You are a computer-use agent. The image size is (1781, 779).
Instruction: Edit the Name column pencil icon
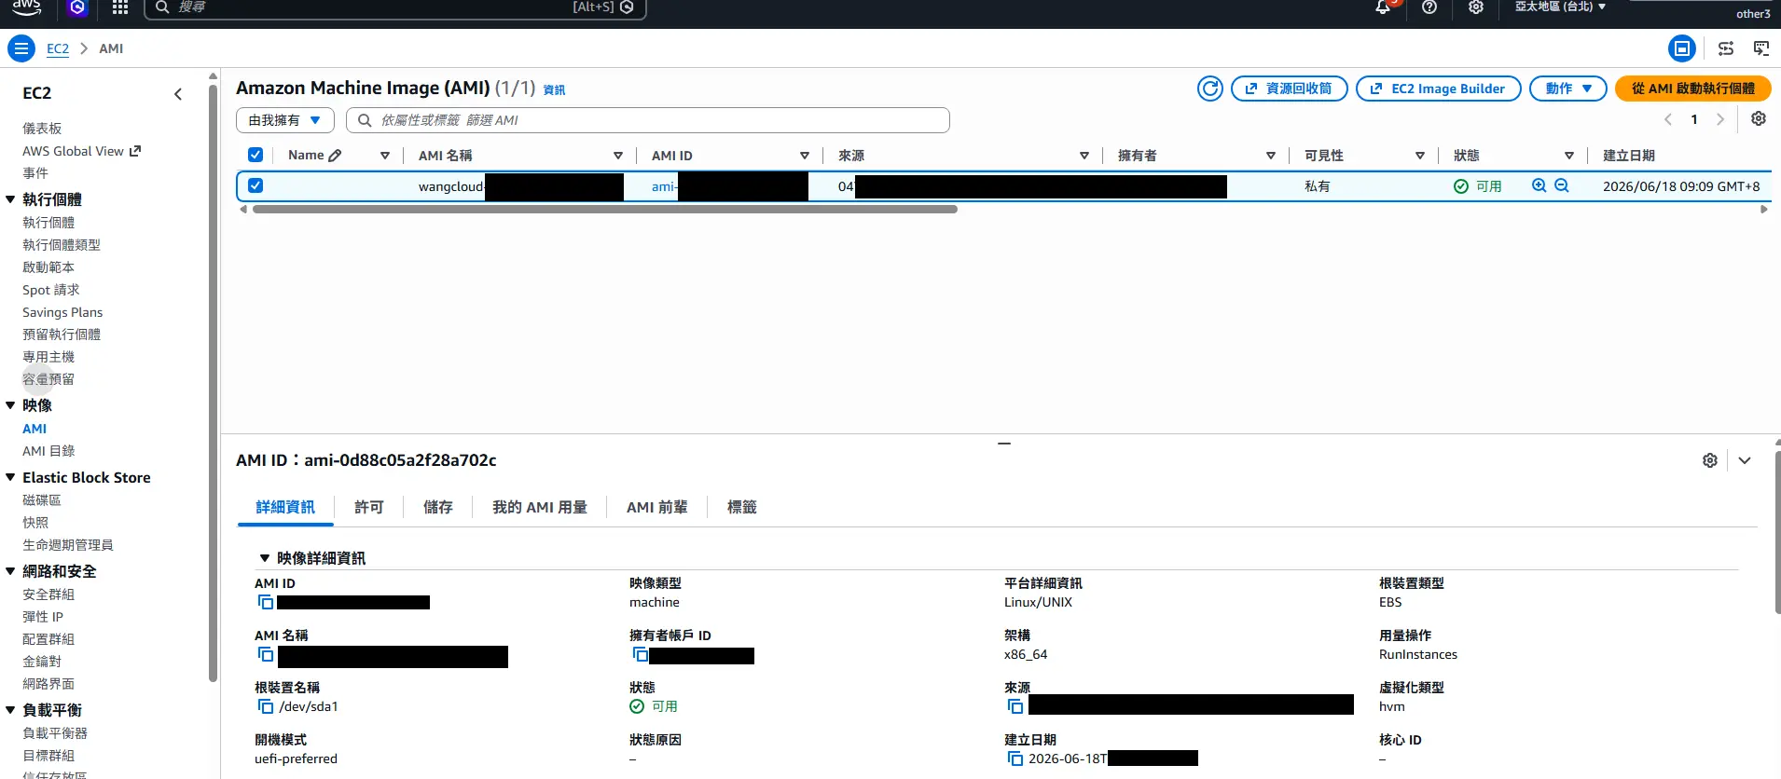coord(335,156)
